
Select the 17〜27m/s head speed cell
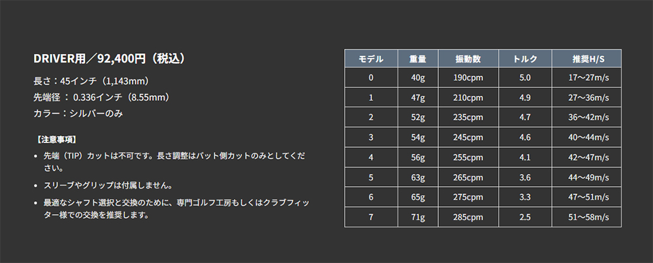coord(587,77)
